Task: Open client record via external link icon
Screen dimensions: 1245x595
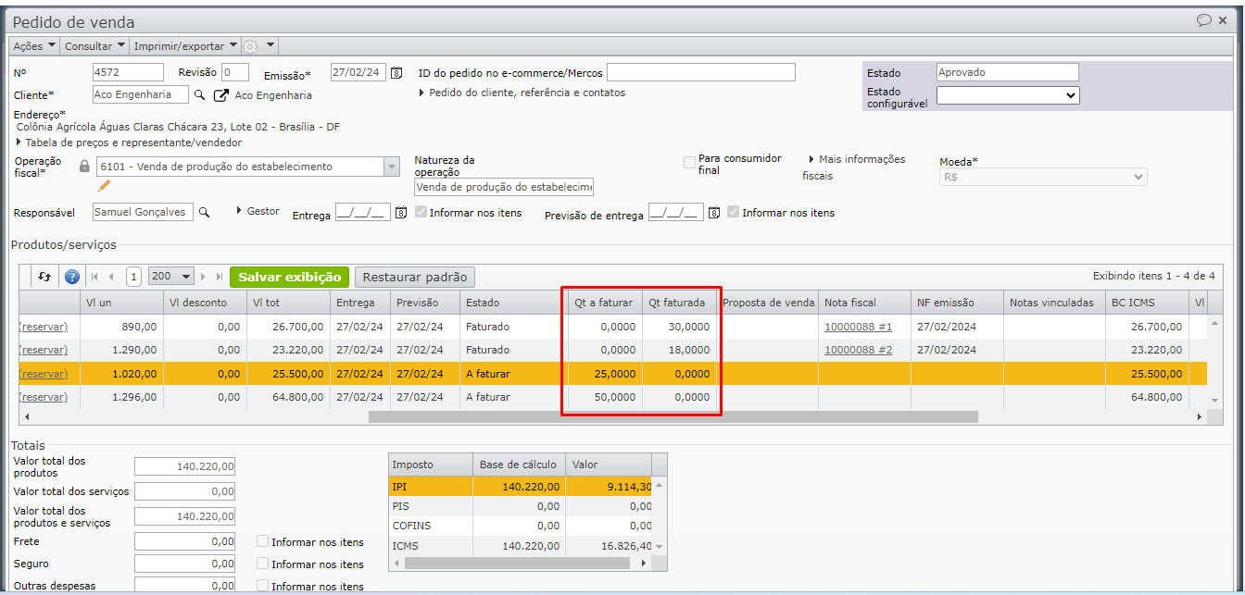Action: tap(220, 95)
